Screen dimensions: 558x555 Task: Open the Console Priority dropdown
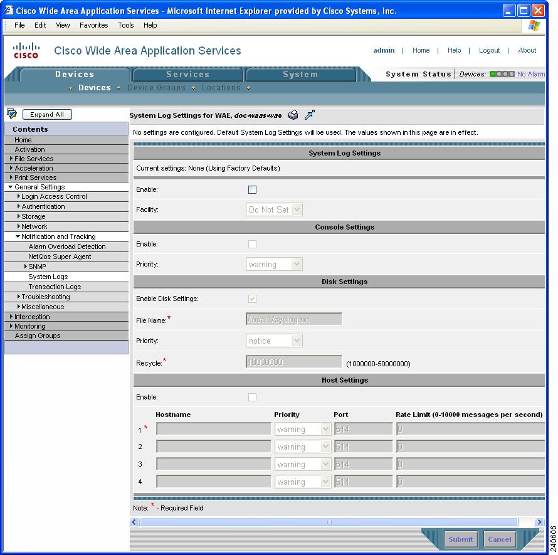click(274, 264)
